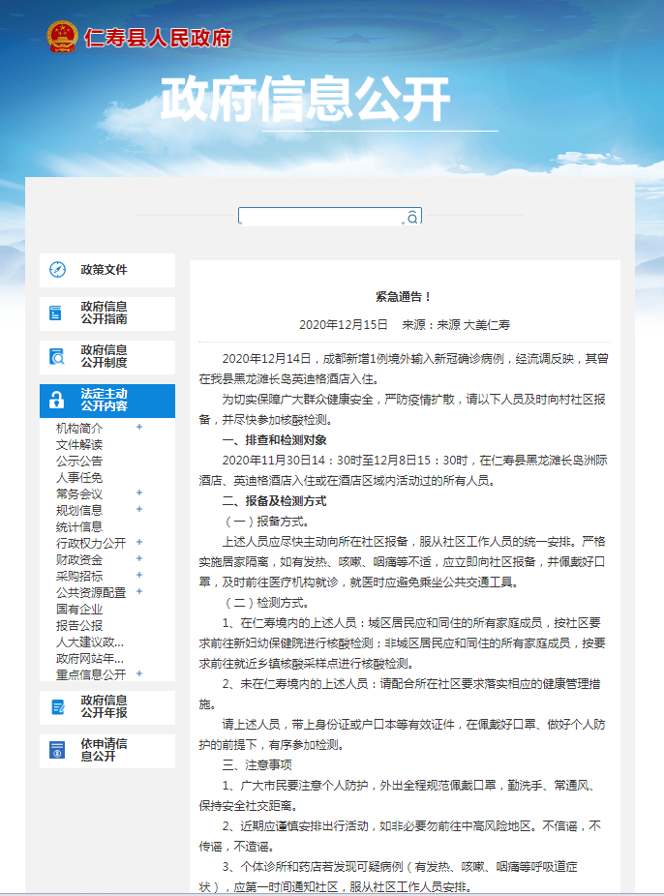Expand the 行政权力公开 plus sign
The image size is (664, 896).
tap(138, 542)
